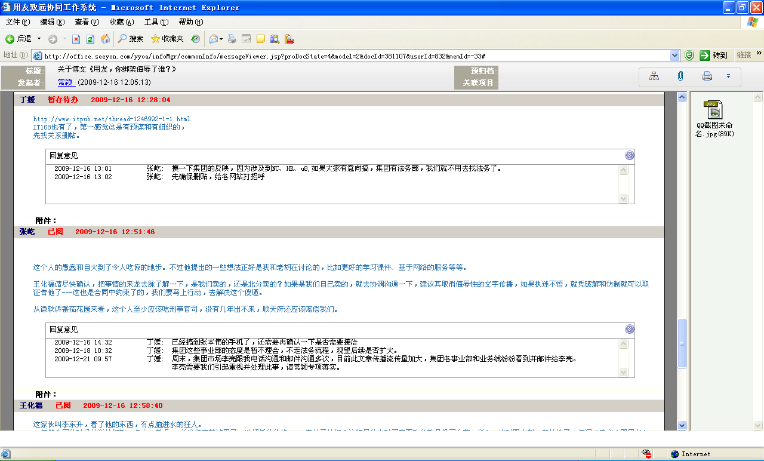The height and width of the screenshot is (461, 764).
Task: Select the name 丁媛 in header row
Action: (27, 100)
